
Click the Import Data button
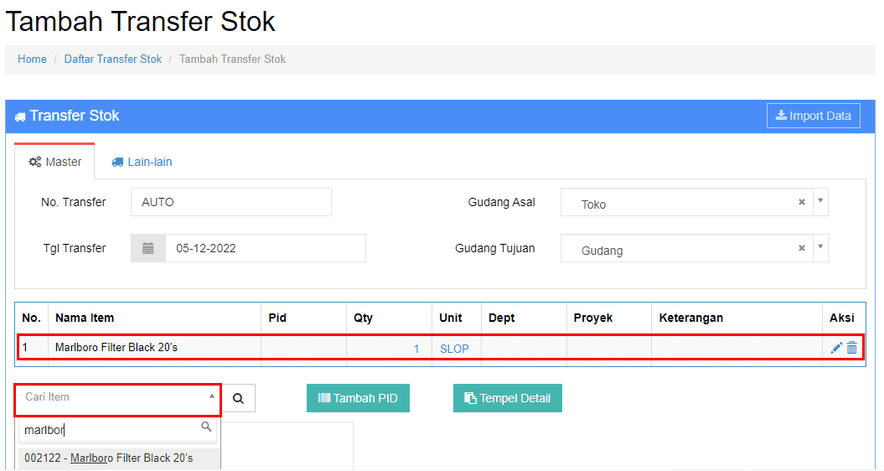[813, 116]
